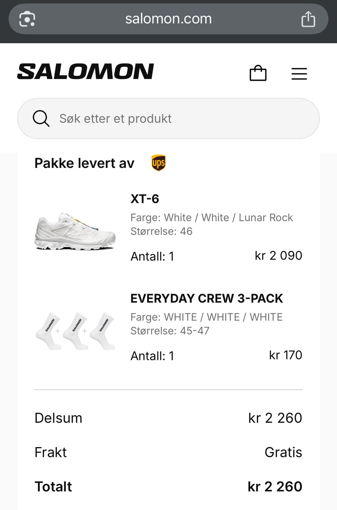
Task: Click the XT-6 price kr 2 090
Action: point(278,255)
